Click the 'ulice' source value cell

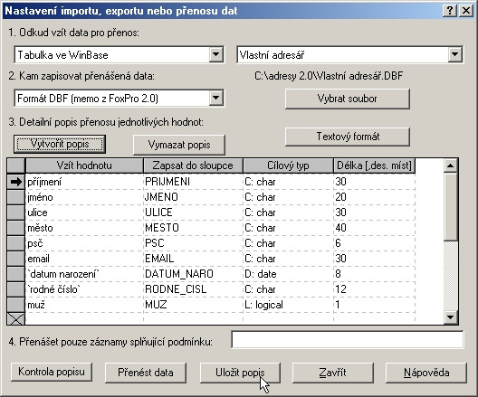point(84,213)
